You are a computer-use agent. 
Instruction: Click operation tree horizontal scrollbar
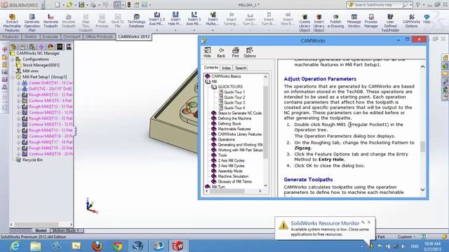click(x=36, y=225)
